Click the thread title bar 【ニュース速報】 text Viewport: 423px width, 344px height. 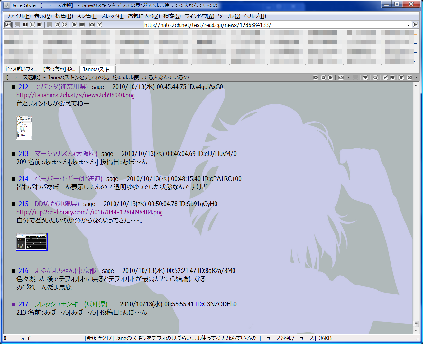coord(23,77)
